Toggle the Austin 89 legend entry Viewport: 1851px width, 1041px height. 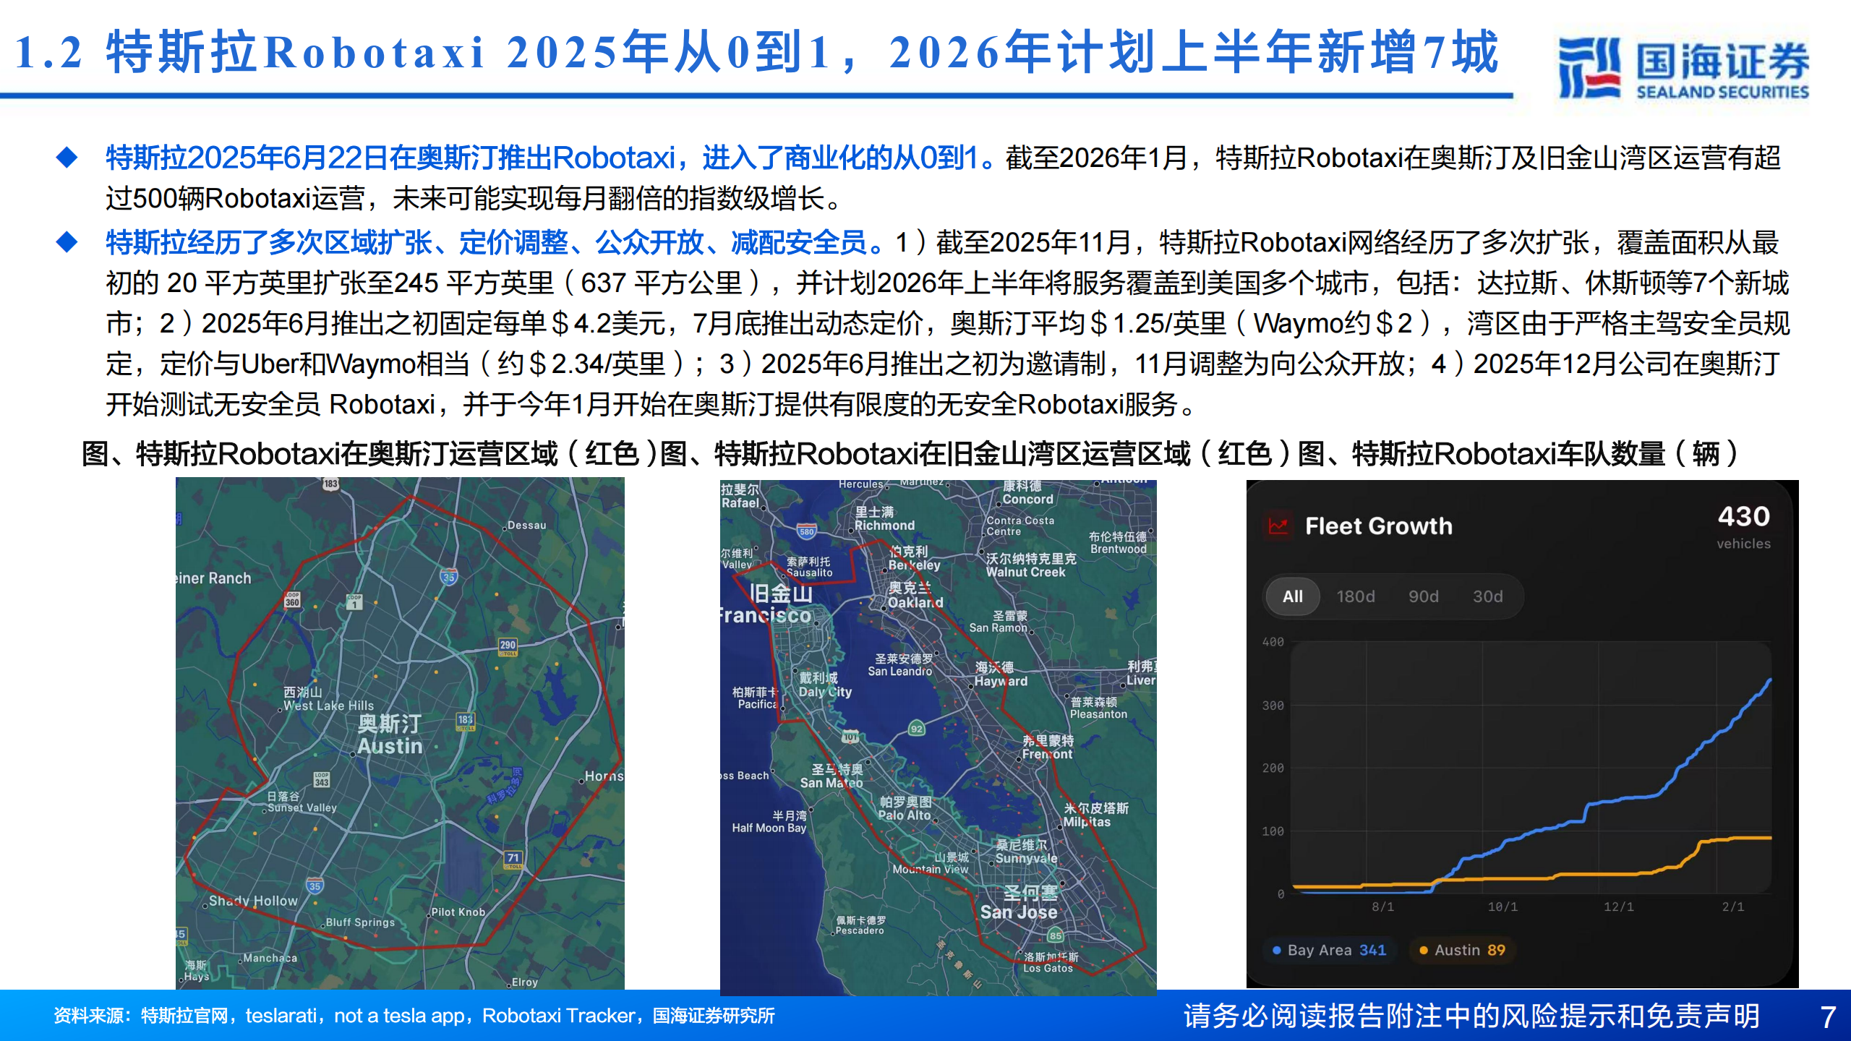point(1462,950)
